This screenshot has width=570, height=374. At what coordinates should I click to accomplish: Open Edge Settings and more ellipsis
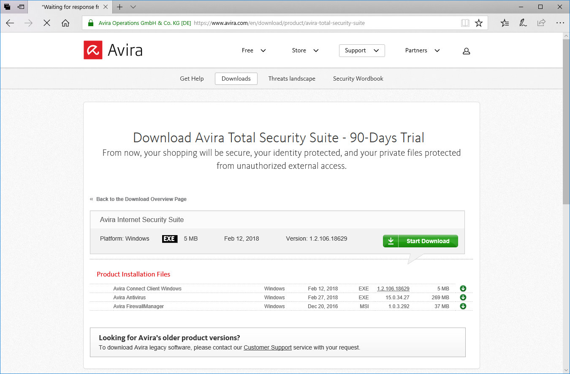(x=560, y=23)
